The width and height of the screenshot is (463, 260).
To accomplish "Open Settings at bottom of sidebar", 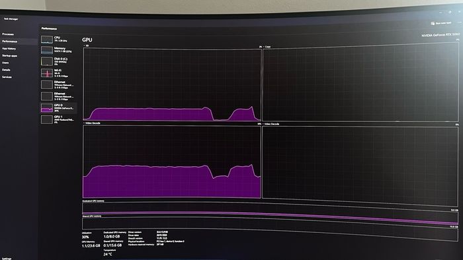I will click(x=7, y=258).
